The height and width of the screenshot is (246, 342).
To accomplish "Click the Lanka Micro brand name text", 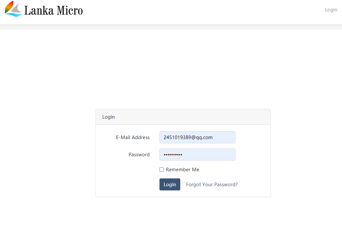I will [54, 10].
